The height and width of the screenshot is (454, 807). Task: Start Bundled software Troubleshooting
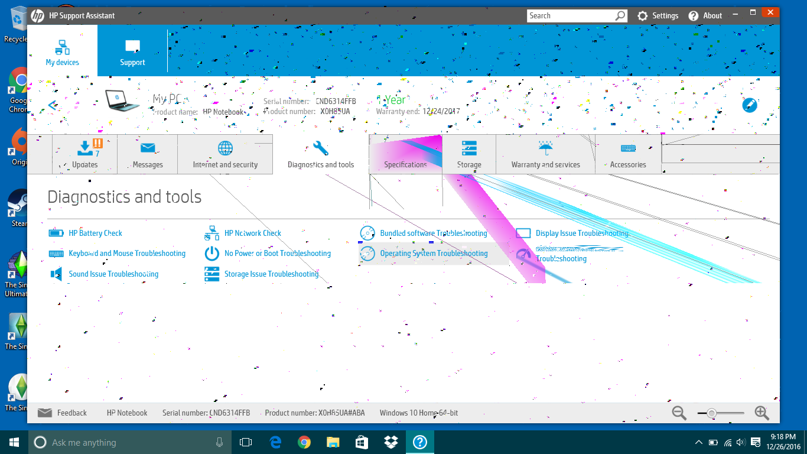click(x=433, y=233)
